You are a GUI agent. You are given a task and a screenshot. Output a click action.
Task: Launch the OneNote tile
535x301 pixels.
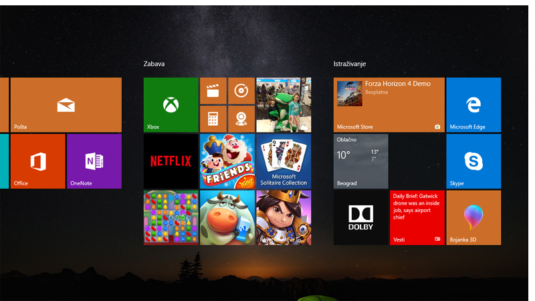click(x=94, y=161)
